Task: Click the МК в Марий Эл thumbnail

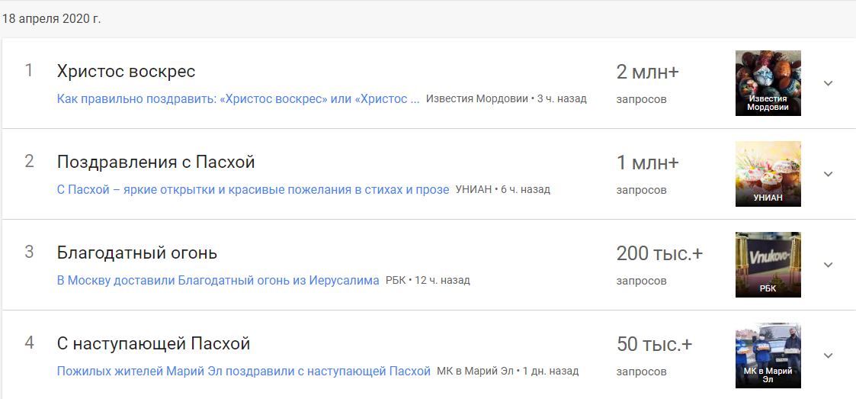Action: [x=768, y=356]
